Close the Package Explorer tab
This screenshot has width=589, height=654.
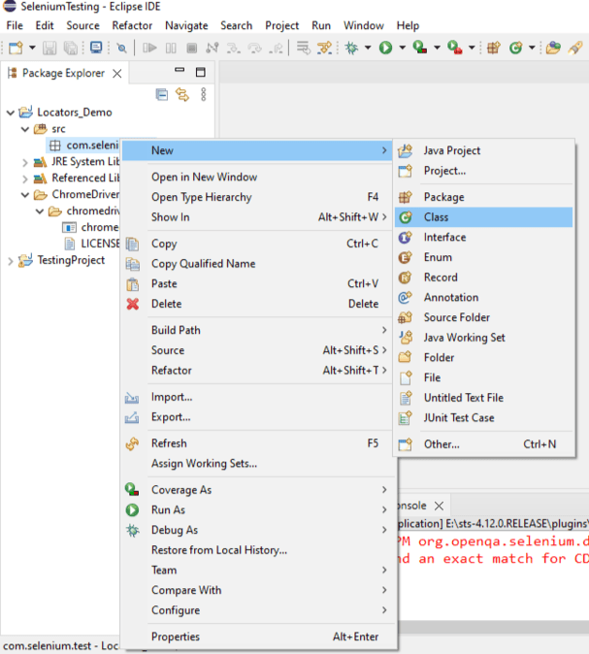click(x=117, y=74)
